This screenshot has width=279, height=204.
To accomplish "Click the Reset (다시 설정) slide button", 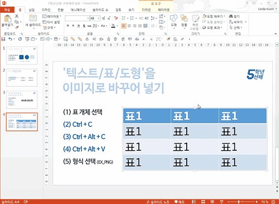I will coord(51,22).
